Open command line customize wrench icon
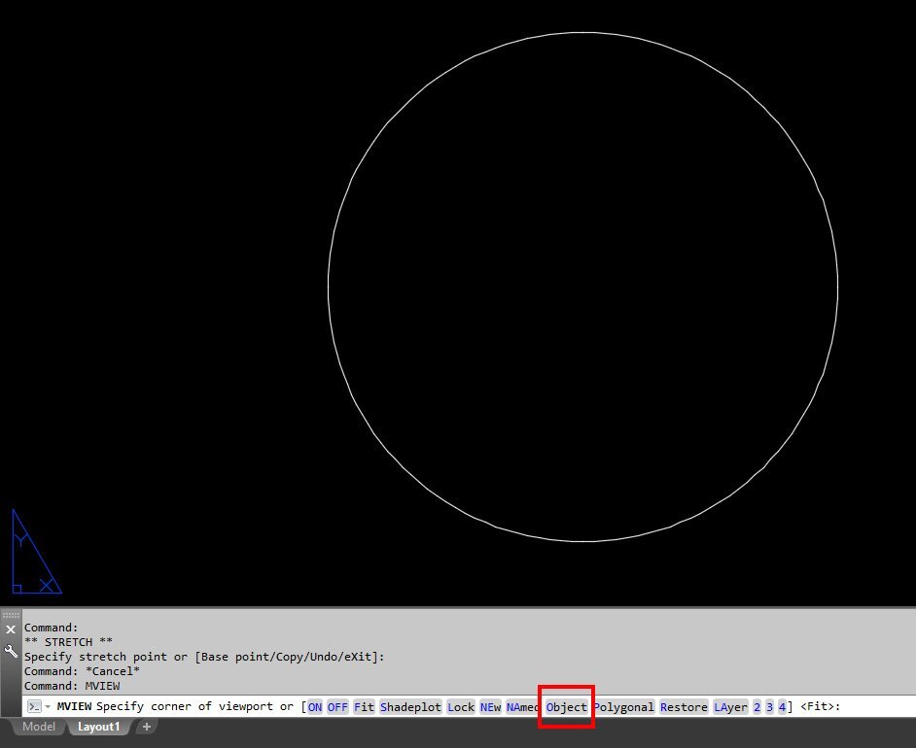The height and width of the screenshot is (748, 916). tap(11, 651)
